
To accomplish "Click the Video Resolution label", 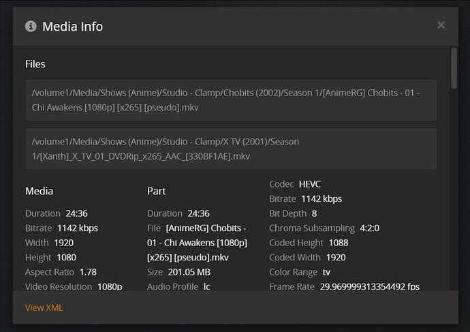I will pos(59,287).
